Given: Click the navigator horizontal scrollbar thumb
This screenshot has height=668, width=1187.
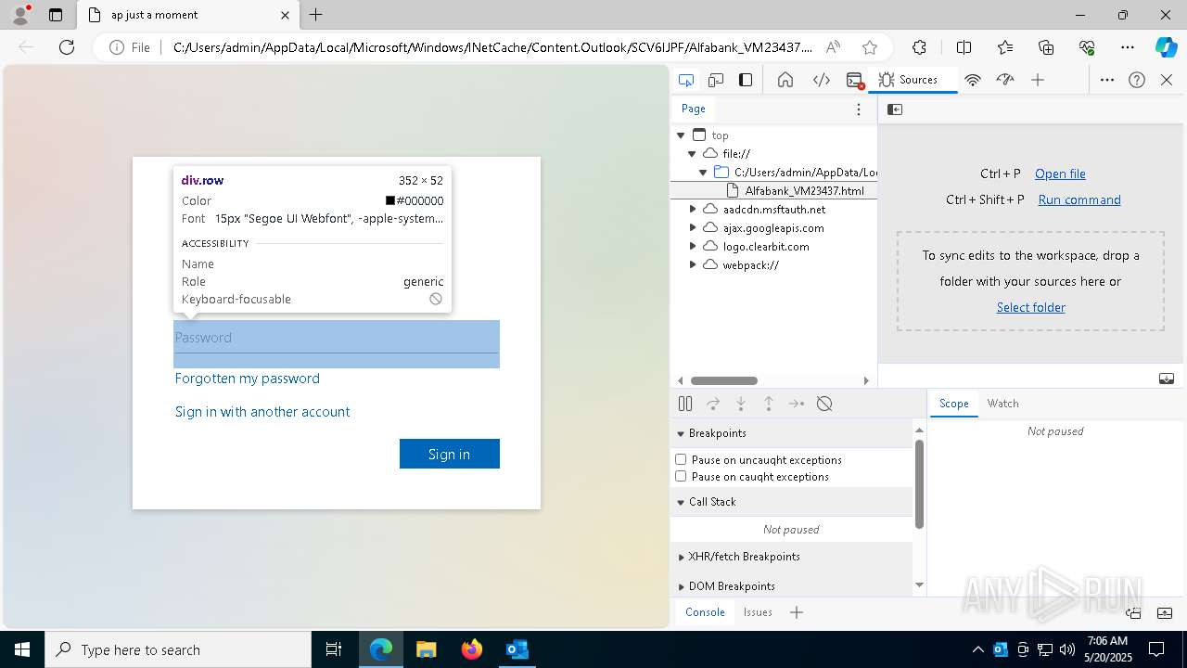Looking at the screenshot, I should (x=724, y=380).
